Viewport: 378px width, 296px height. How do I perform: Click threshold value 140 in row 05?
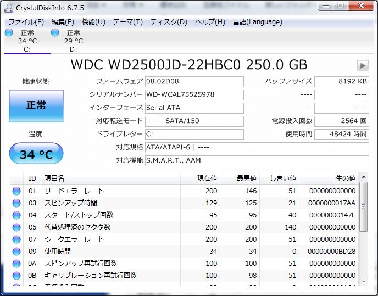290,227
